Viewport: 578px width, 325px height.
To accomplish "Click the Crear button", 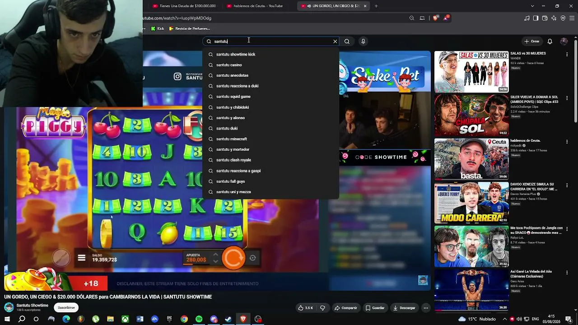I will pos(532,42).
